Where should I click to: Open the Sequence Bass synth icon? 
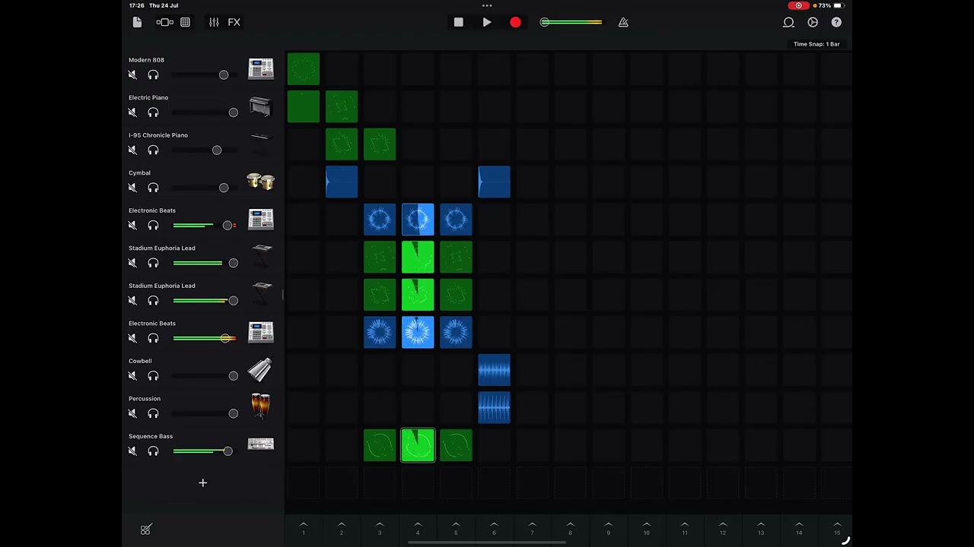[x=260, y=444]
